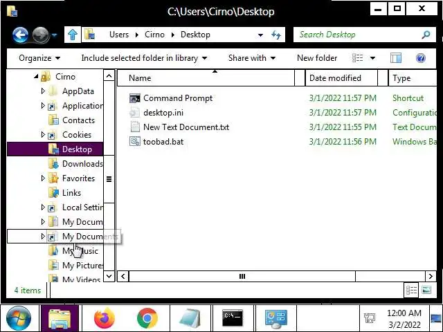Screen dimensions: 443x332
Task: Click the New Text Document.txt name
Action: click(x=186, y=127)
